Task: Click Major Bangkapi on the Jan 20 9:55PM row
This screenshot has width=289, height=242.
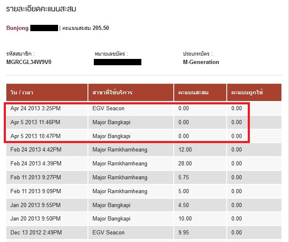Action: point(111,205)
